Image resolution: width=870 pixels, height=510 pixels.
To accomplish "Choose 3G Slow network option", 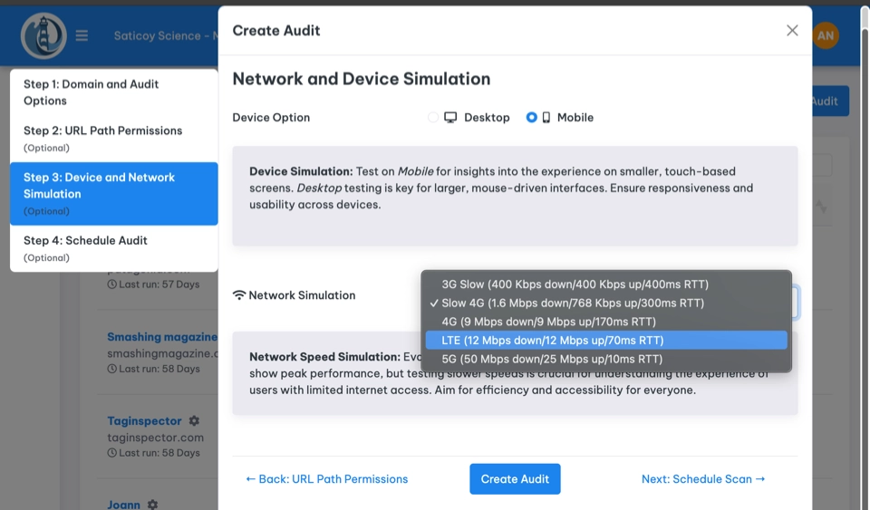I will click(x=575, y=284).
